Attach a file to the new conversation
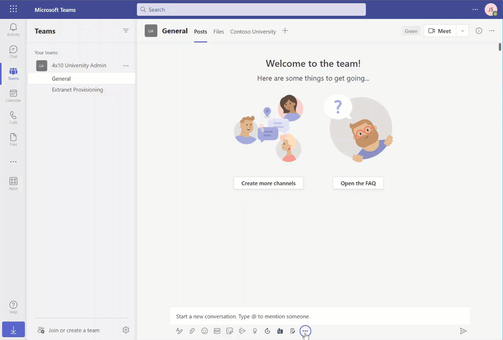The width and height of the screenshot is (503, 340). coord(192,331)
